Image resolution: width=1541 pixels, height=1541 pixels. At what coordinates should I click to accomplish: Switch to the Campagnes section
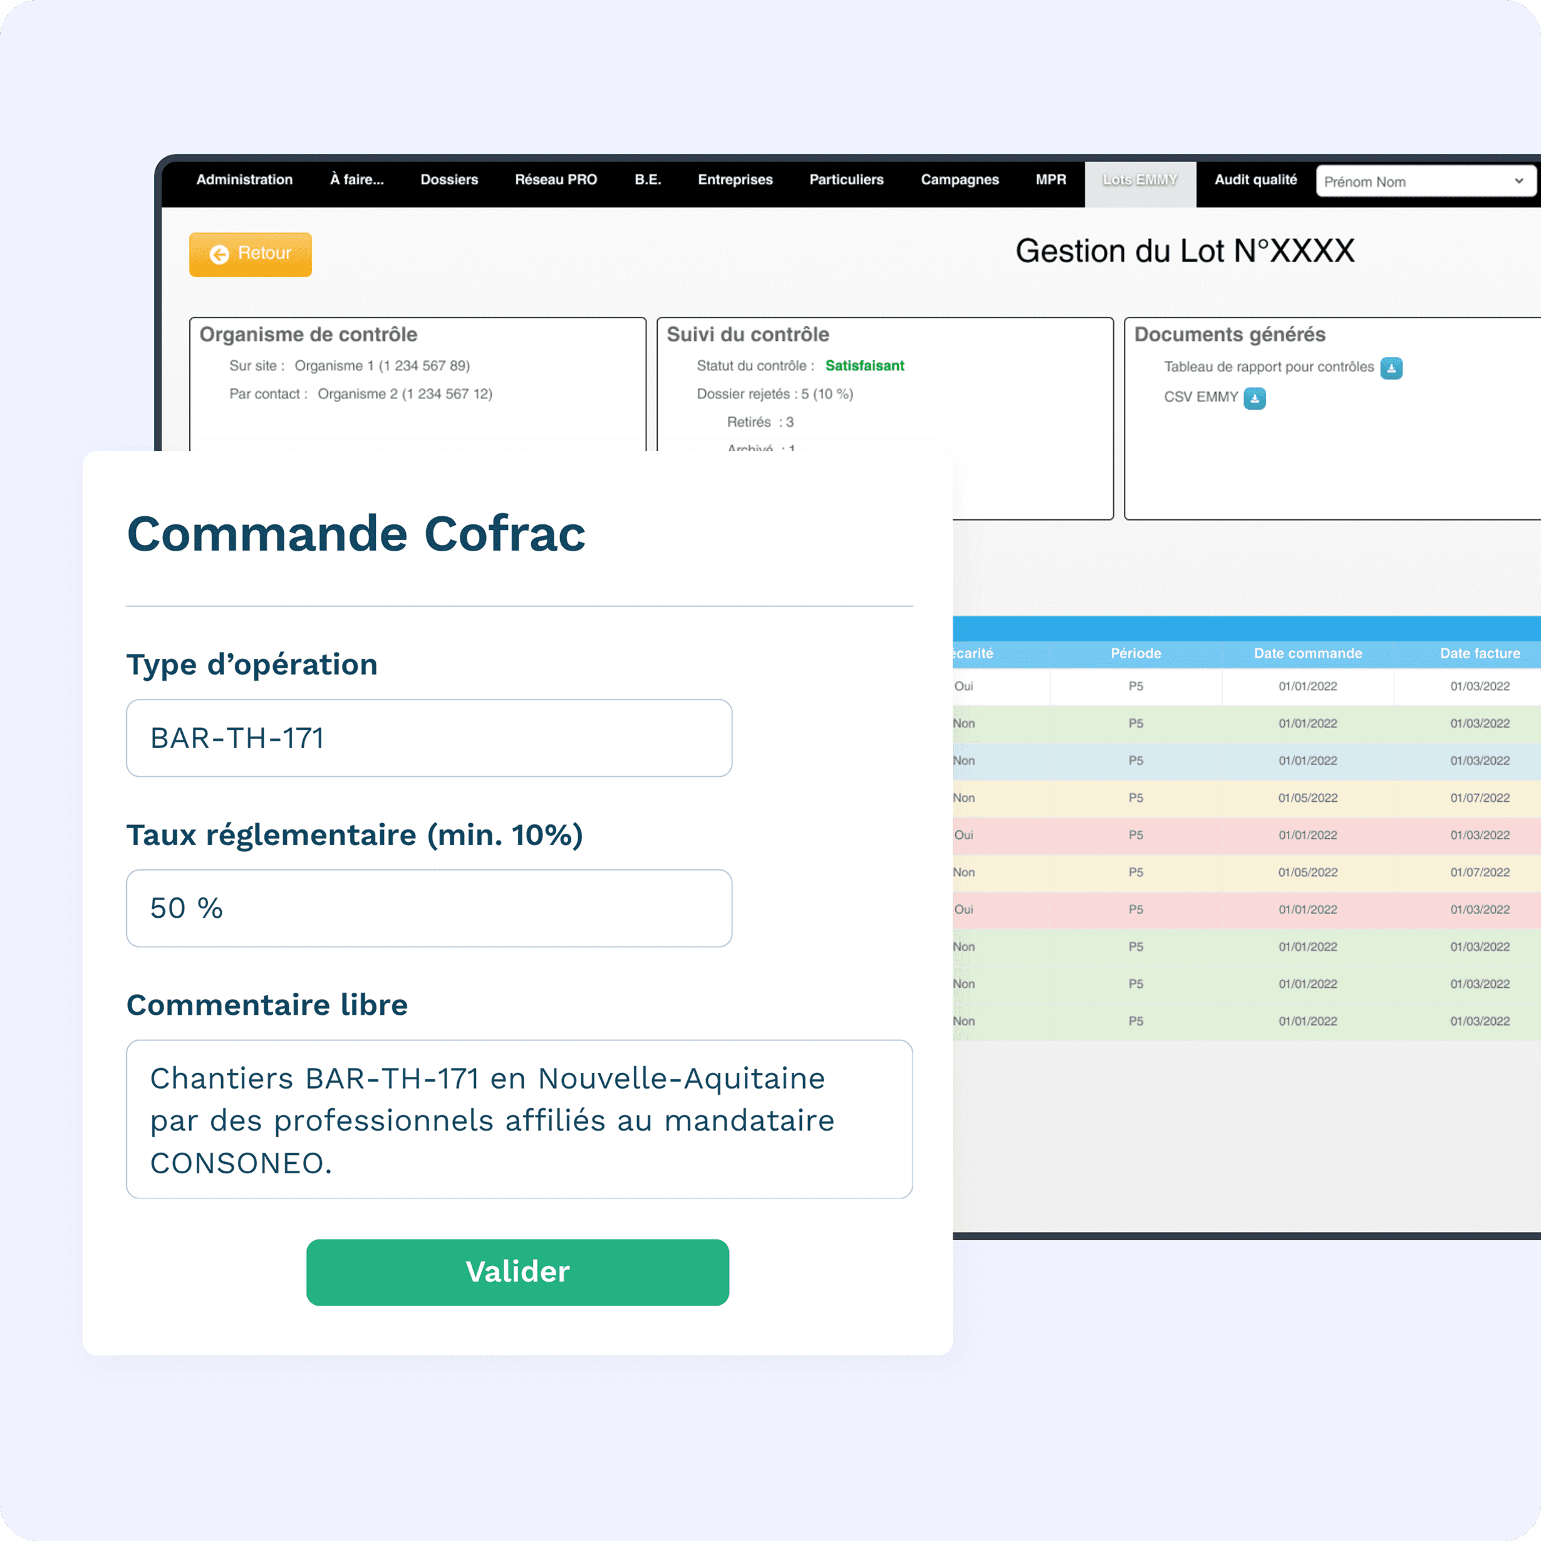(960, 180)
